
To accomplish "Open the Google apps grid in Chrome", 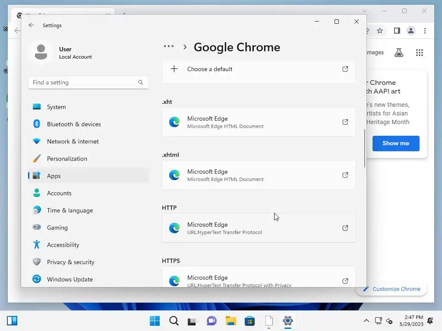I will click(x=420, y=53).
